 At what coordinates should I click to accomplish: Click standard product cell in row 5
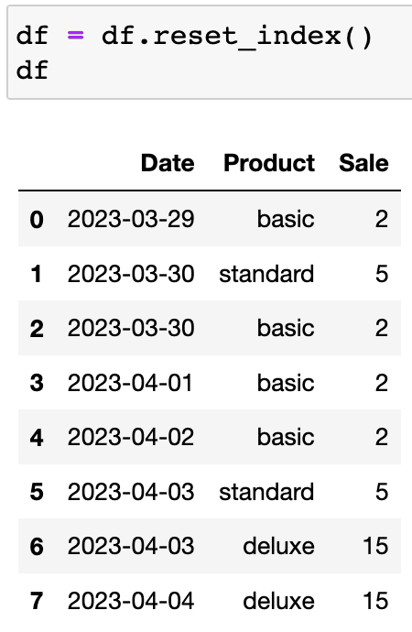click(x=266, y=492)
